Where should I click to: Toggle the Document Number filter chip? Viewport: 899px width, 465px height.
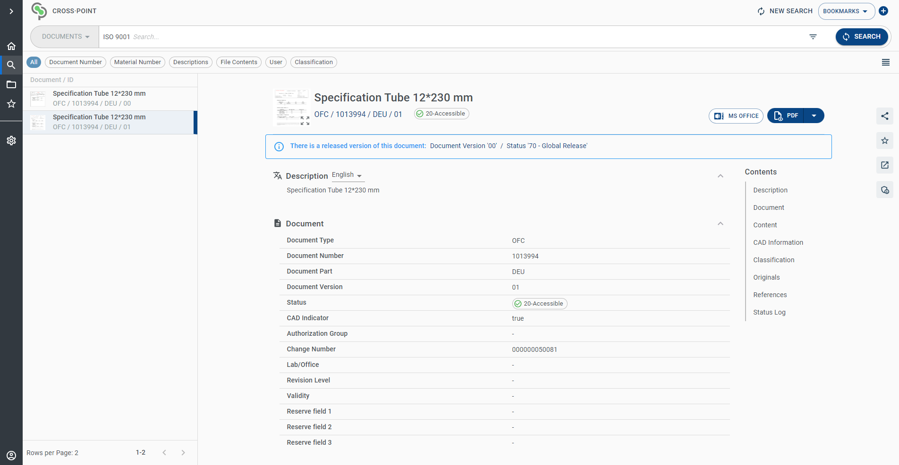point(76,62)
